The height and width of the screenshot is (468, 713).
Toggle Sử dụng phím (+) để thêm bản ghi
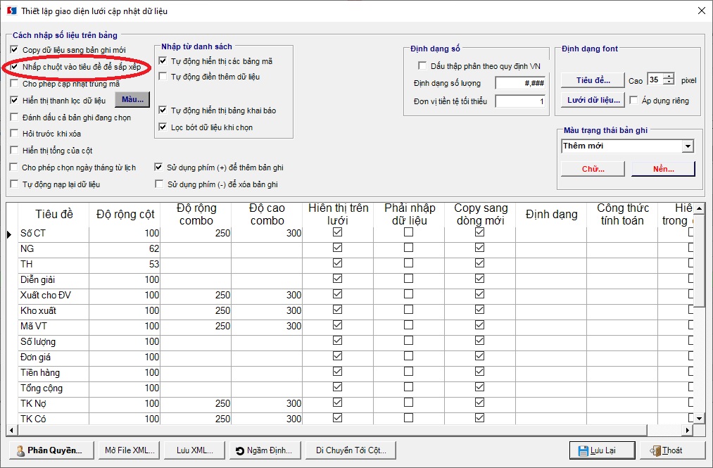(158, 167)
